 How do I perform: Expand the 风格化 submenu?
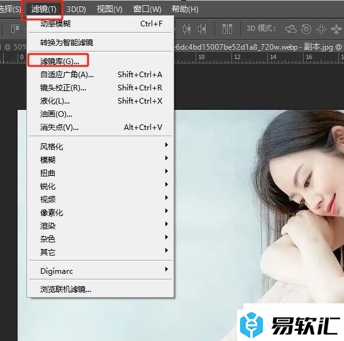pyautogui.click(x=101, y=146)
